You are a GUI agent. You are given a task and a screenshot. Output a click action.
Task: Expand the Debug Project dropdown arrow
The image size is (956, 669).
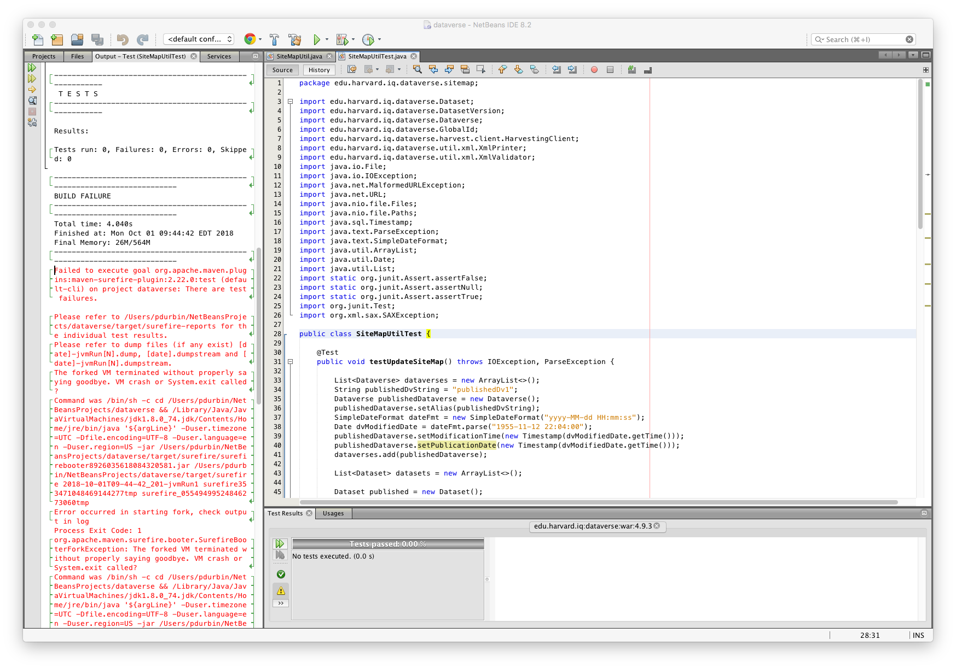tap(353, 39)
